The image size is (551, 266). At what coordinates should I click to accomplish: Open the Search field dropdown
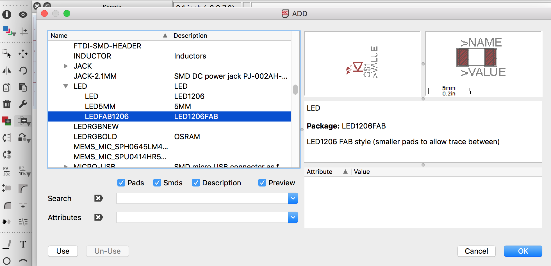tap(293, 198)
